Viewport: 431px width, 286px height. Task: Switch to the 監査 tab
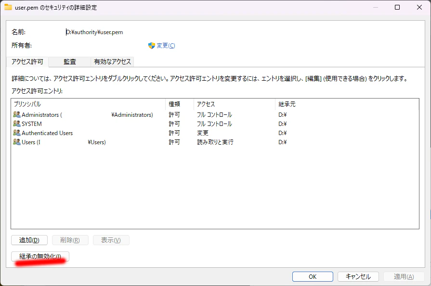pos(70,62)
